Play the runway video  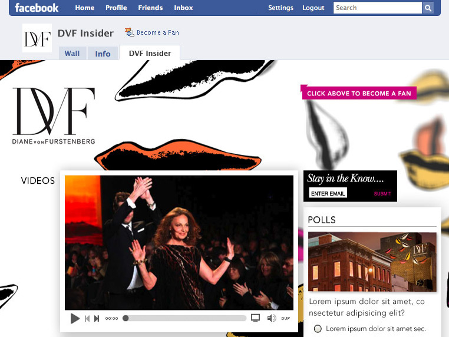(75, 318)
